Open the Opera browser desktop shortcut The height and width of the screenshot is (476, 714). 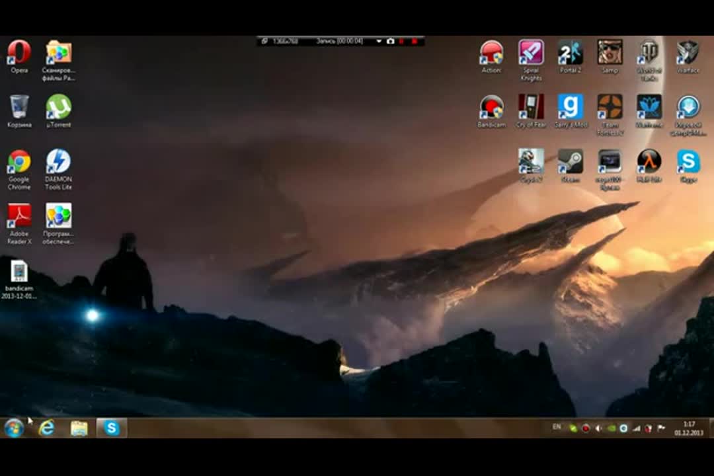[x=19, y=53]
